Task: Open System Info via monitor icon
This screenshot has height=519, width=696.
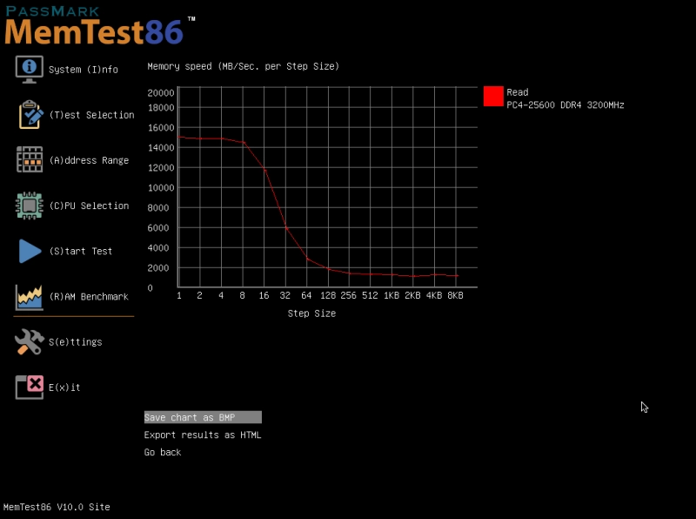Action: tap(30, 69)
